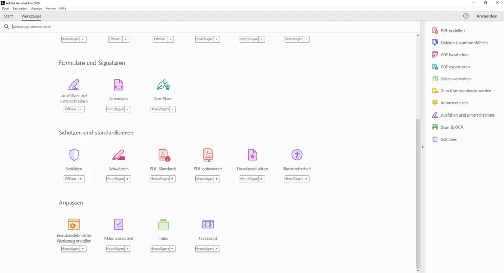The height and width of the screenshot is (273, 504).
Task: Focus the Werkzeuge durchsuchen search field
Action: tap(212, 27)
